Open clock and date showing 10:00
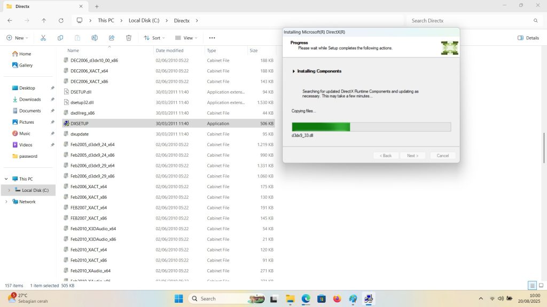 click(529, 298)
